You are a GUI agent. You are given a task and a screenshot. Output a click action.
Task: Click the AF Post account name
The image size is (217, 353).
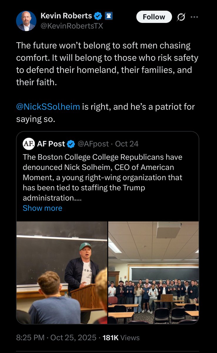[x=51, y=144]
